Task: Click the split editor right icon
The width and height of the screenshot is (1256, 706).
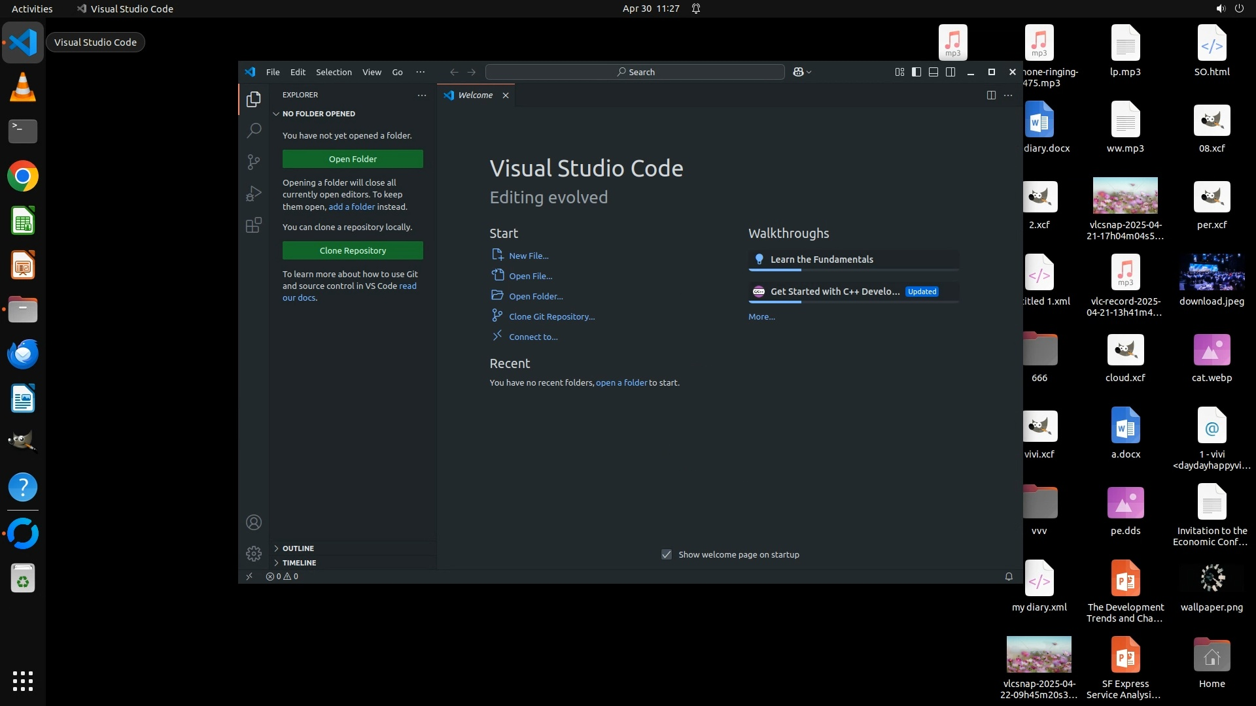Action: (x=991, y=95)
